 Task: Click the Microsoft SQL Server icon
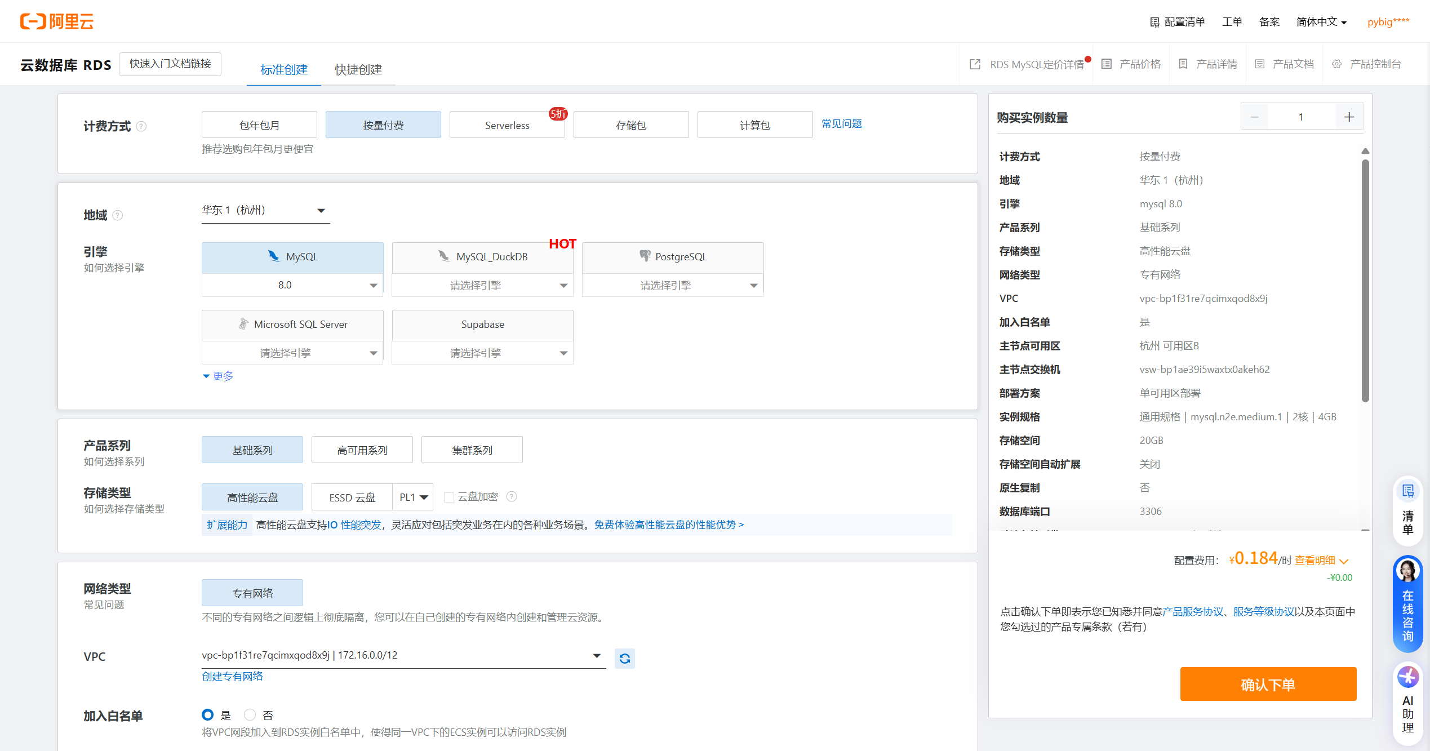(x=243, y=324)
